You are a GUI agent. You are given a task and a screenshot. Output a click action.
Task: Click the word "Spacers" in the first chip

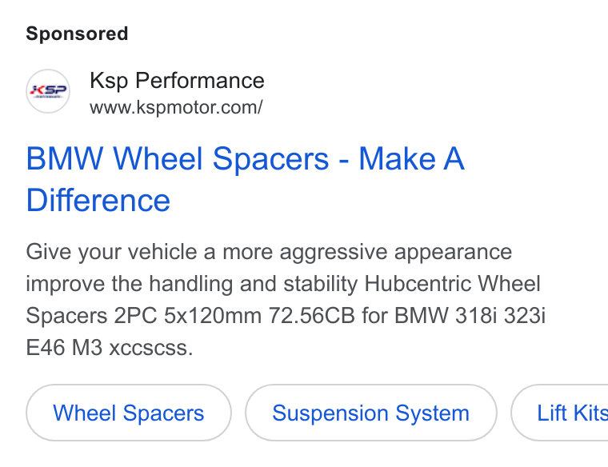pos(163,413)
